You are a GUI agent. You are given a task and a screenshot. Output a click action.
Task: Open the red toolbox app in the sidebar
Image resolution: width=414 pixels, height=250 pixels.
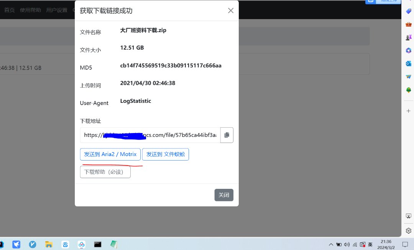[x=408, y=24]
